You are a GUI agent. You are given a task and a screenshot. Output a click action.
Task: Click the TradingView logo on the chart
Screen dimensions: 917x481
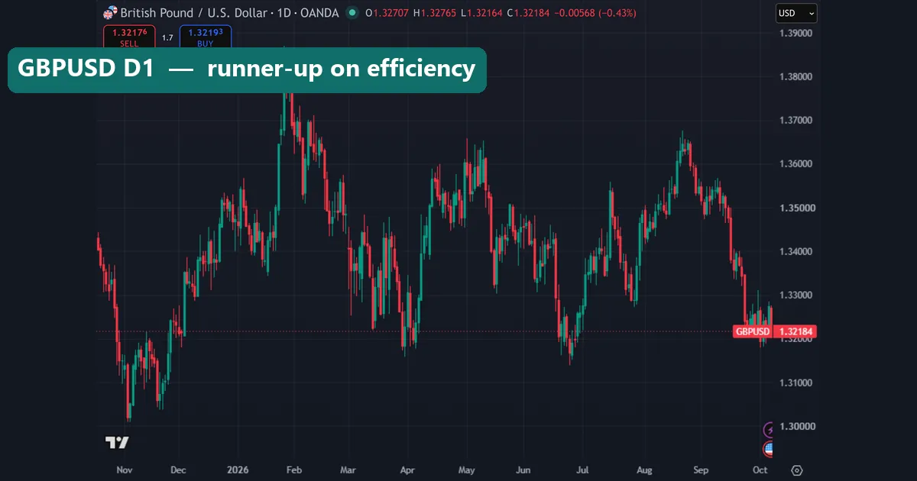[x=117, y=443]
